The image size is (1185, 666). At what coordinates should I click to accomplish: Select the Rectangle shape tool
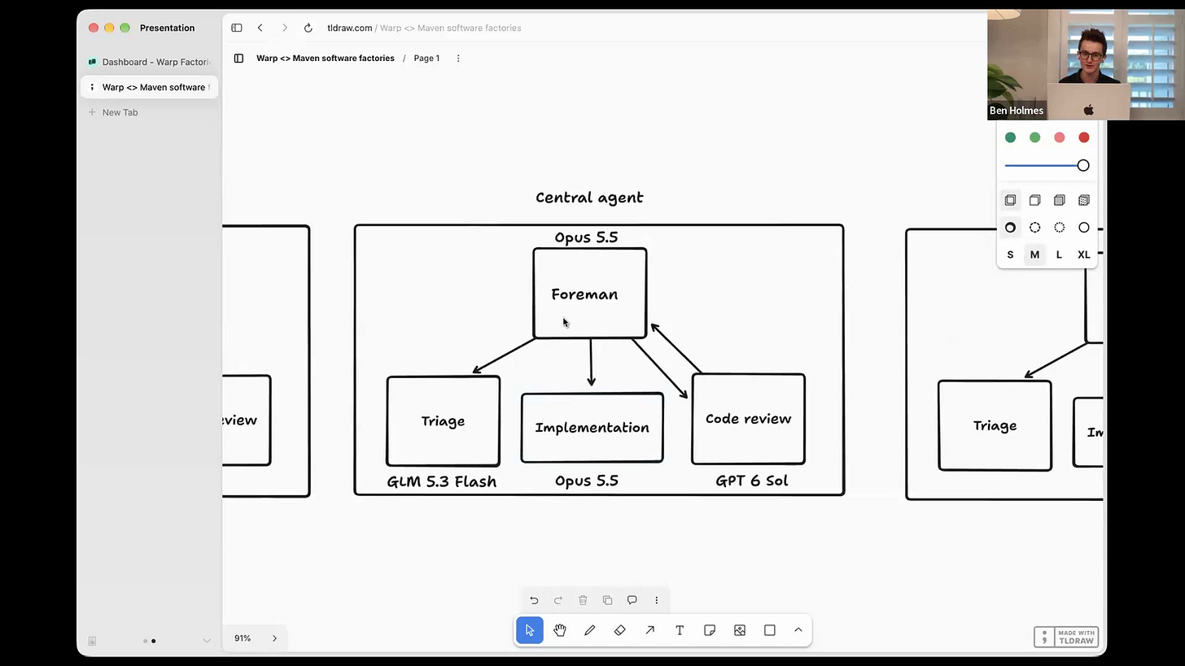770,630
